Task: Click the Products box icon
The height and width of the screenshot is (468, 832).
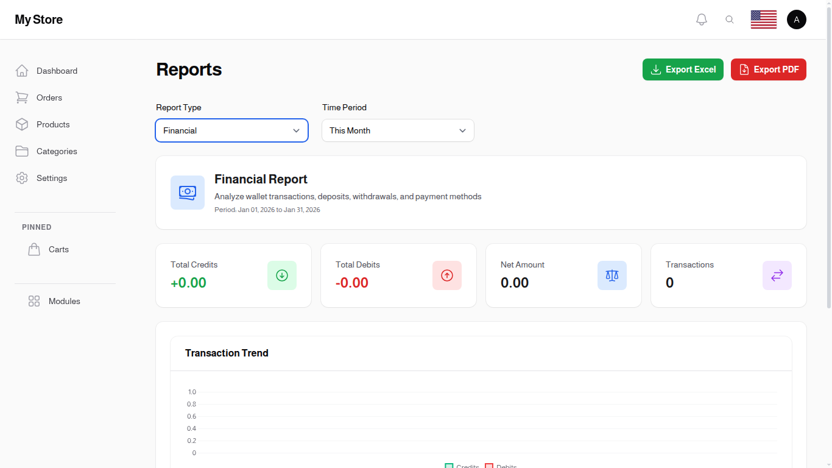Action: (22, 124)
